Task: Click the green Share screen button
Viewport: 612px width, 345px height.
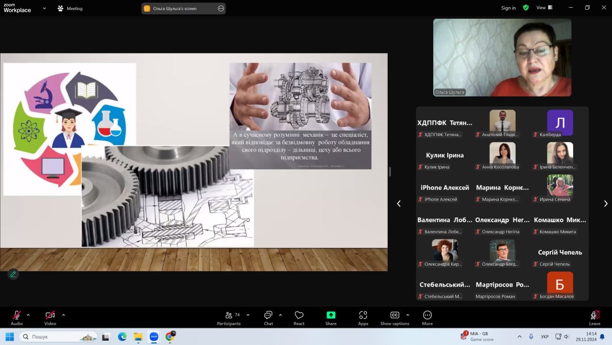Action: click(x=331, y=318)
